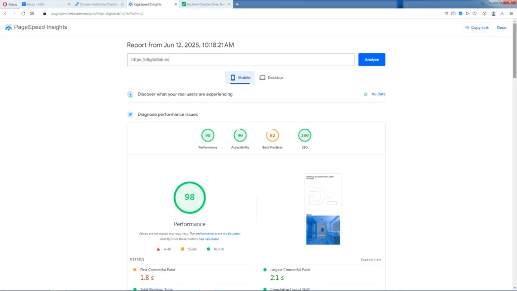Viewport: 517px width, 291px height.
Task: Open the tab search magnifier icon
Action: click(482, 4)
